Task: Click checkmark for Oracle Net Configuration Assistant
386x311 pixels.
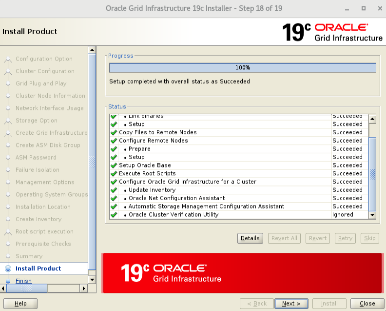Action: coord(114,198)
